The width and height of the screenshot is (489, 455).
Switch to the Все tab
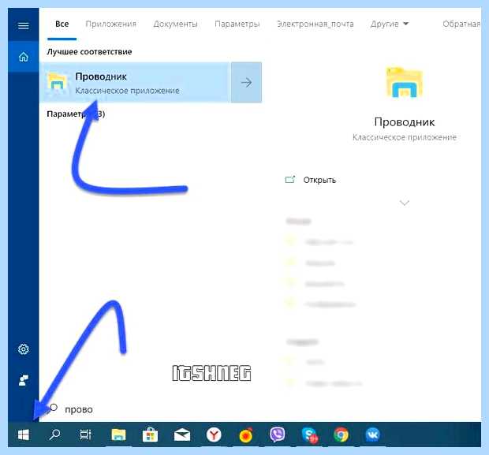coord(62,24)
